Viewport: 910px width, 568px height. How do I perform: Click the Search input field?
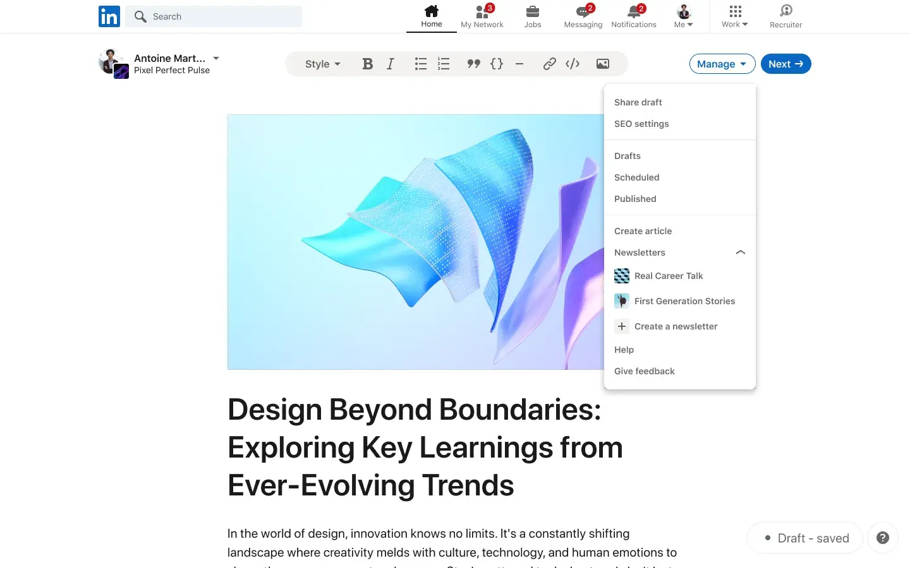214,16
